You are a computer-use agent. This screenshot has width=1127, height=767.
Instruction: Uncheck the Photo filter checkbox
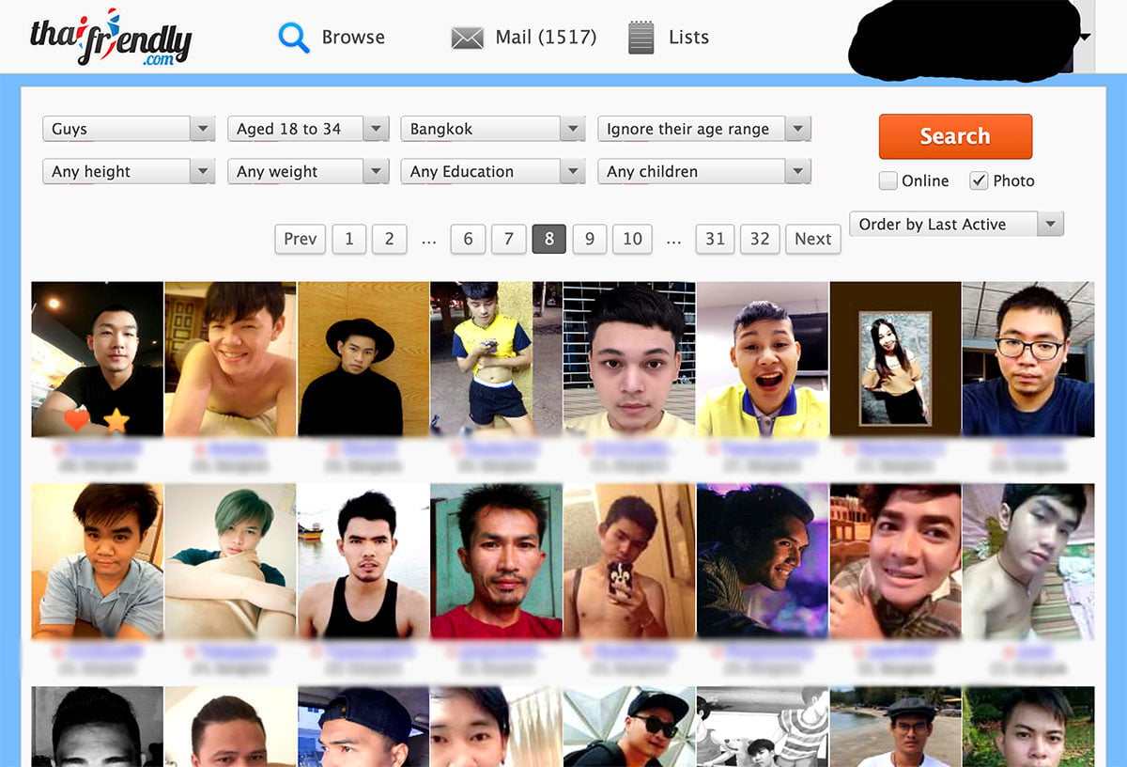point(979,180)
